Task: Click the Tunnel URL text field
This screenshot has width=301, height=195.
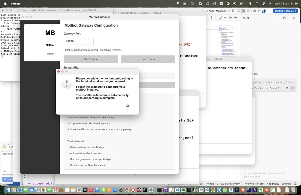Action: click(157, 75)
